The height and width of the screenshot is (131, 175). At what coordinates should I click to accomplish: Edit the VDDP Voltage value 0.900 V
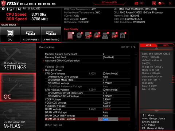106,99
